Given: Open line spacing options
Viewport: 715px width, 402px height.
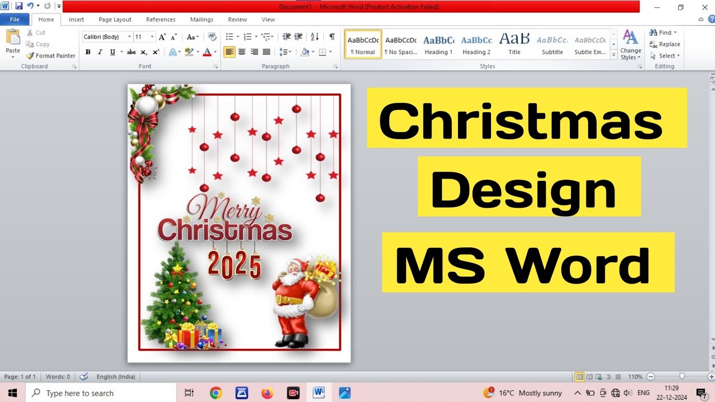Looking at the screenshot, I should tap(285, 52).
